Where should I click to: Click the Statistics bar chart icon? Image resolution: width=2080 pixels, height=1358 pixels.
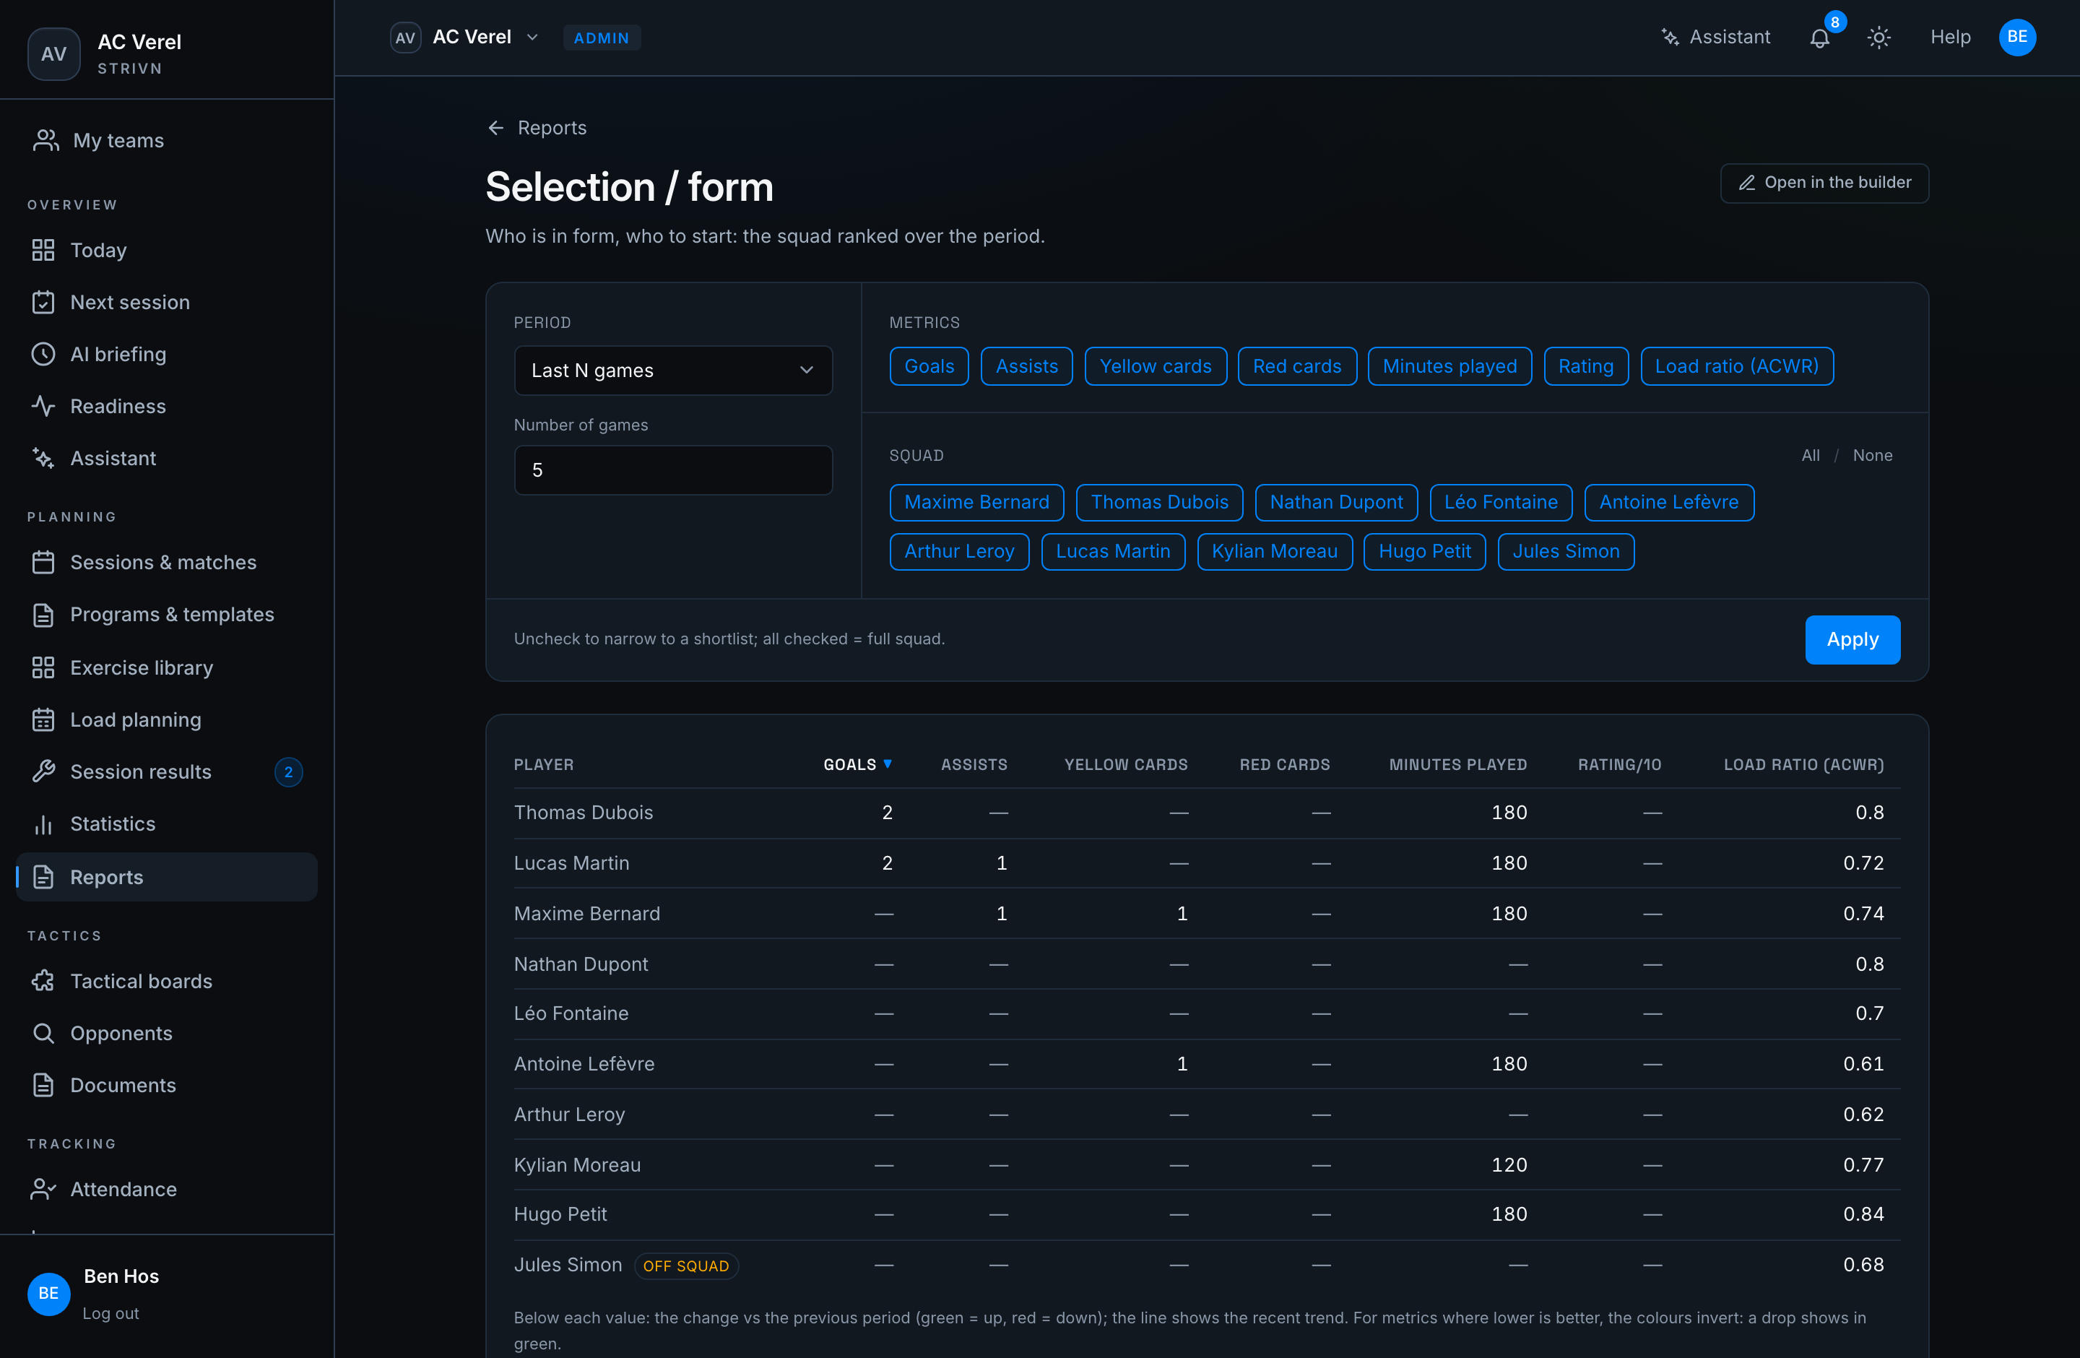click(43, 824)
